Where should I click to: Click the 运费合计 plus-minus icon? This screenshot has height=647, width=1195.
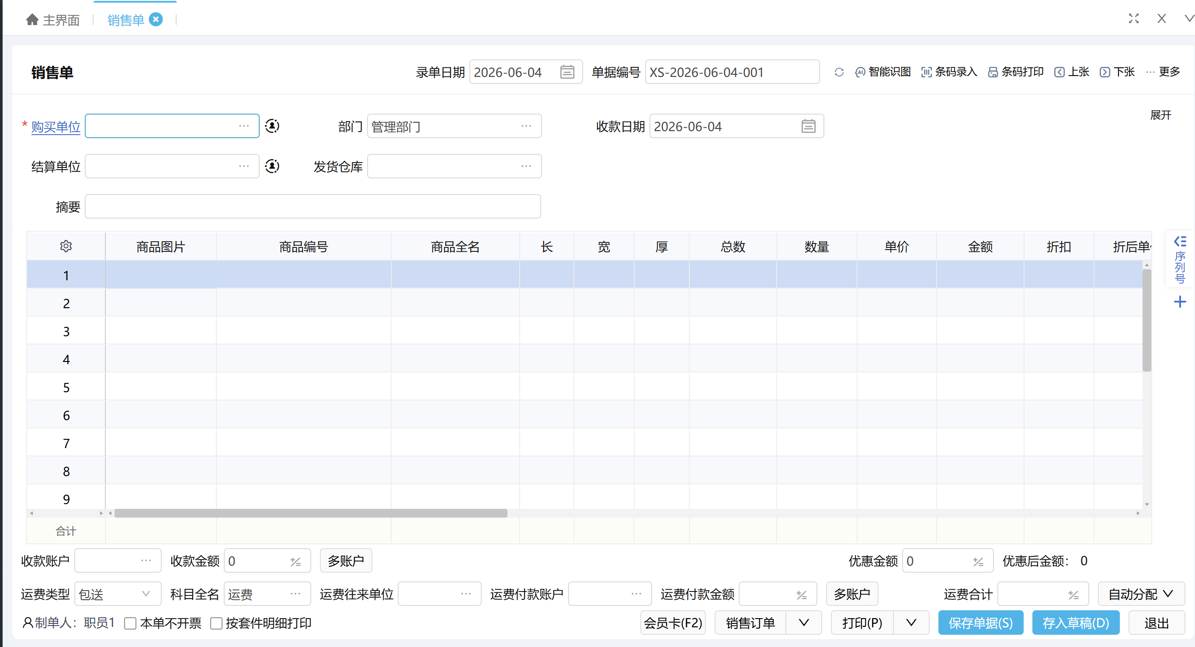1073,595
